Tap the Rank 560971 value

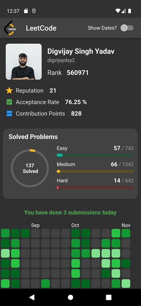[78, 73]
